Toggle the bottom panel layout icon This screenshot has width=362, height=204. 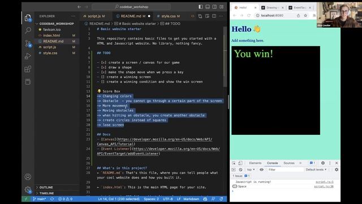[x=208, y=7]
